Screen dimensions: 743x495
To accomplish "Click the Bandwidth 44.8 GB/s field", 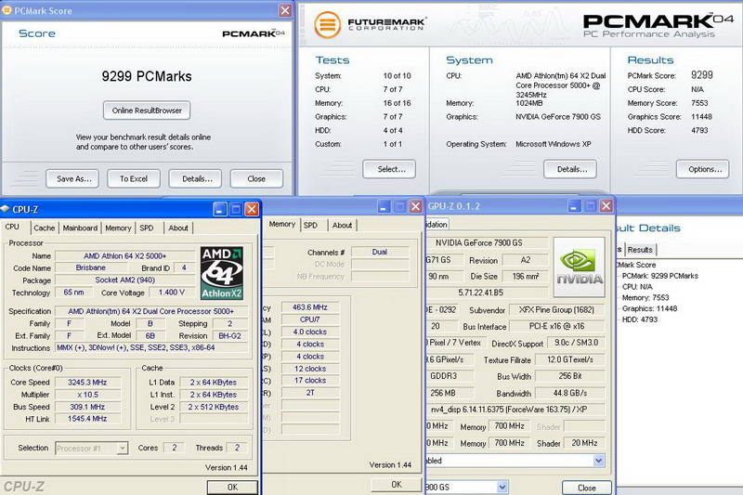I will [569, 393].
